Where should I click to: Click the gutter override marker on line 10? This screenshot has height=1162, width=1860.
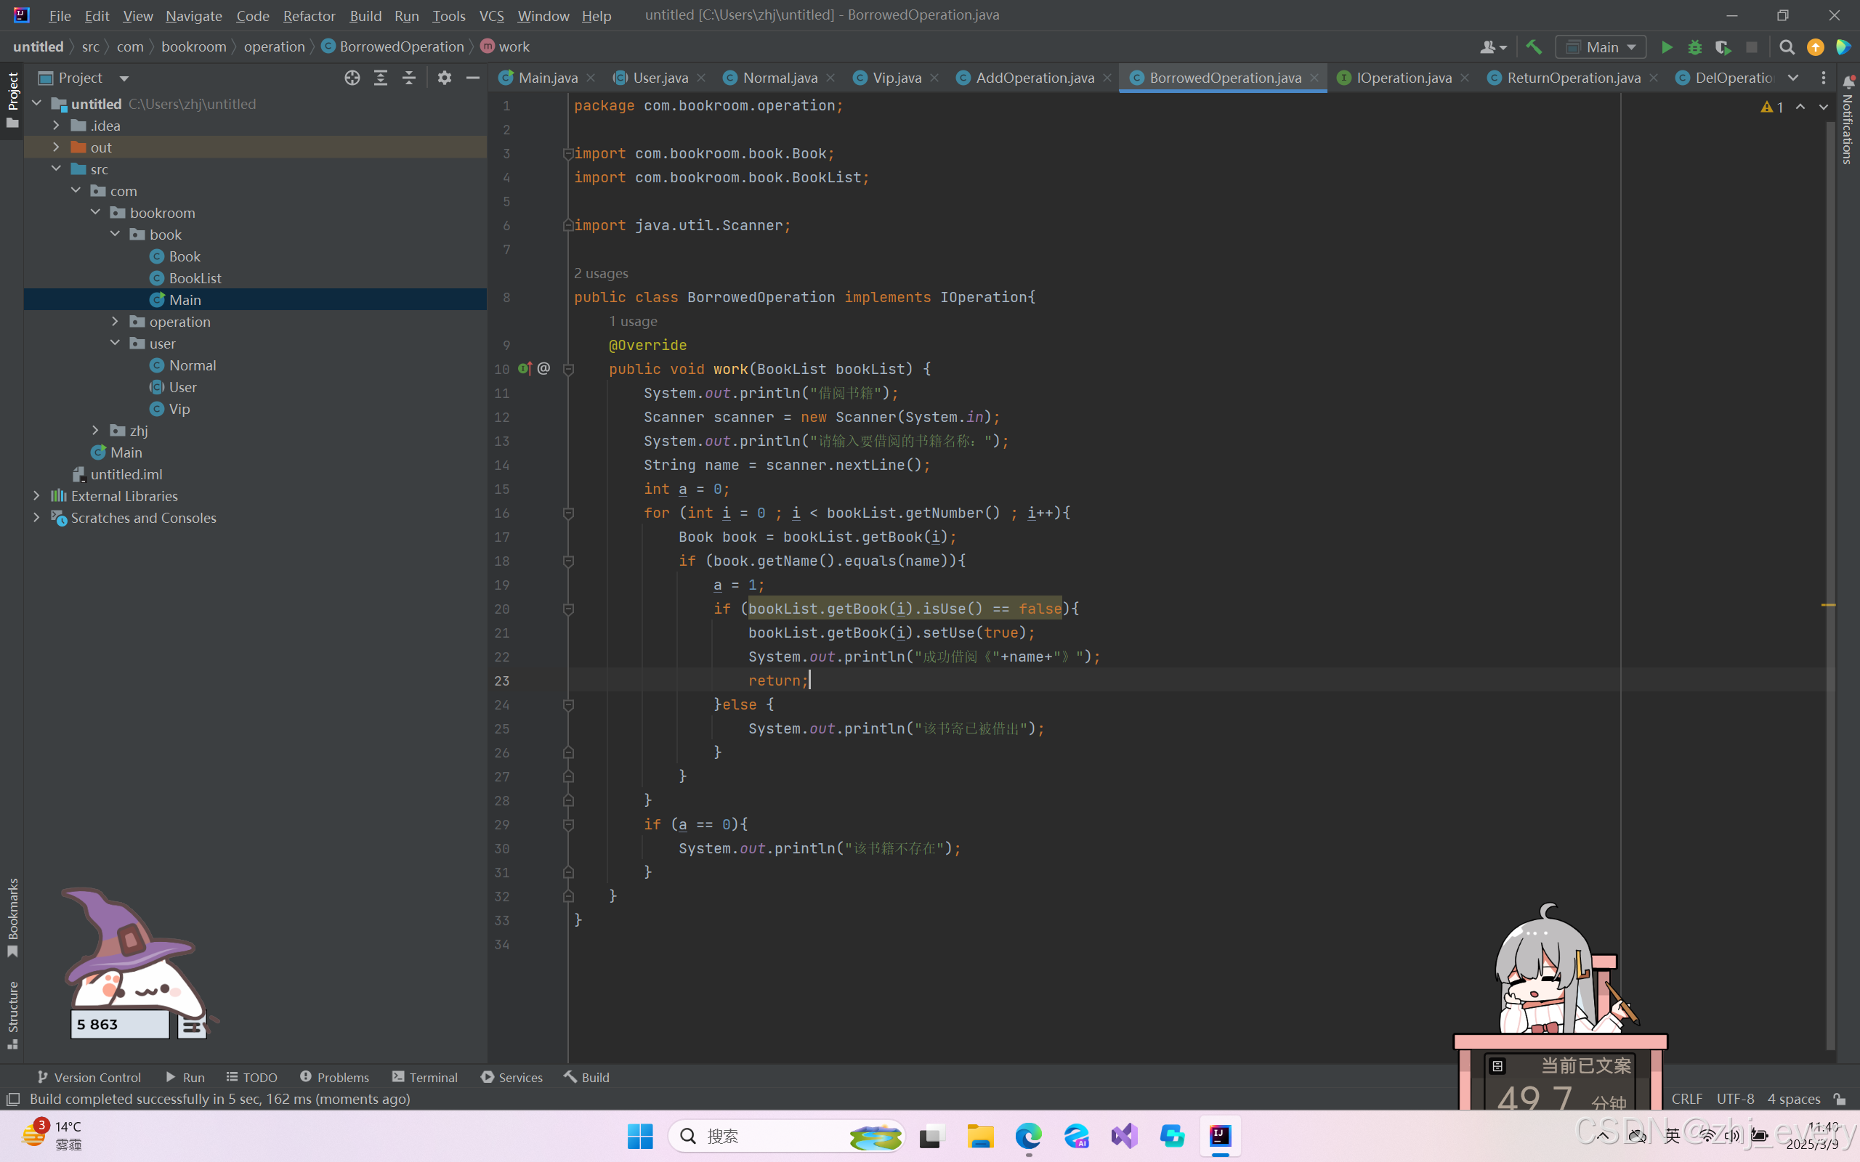(x=525, y=369)
